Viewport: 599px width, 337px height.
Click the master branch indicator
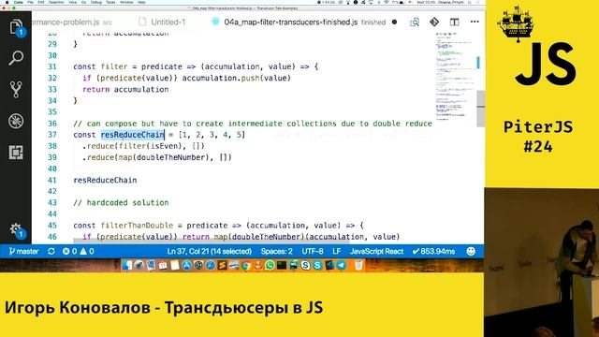click(x=23, y=252)
